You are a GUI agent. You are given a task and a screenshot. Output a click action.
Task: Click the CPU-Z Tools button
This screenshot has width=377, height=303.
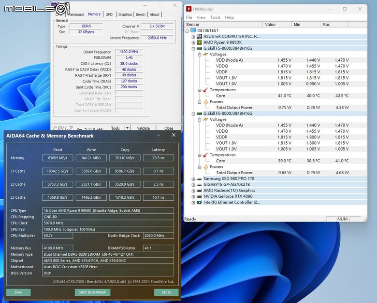coord(116,128)
